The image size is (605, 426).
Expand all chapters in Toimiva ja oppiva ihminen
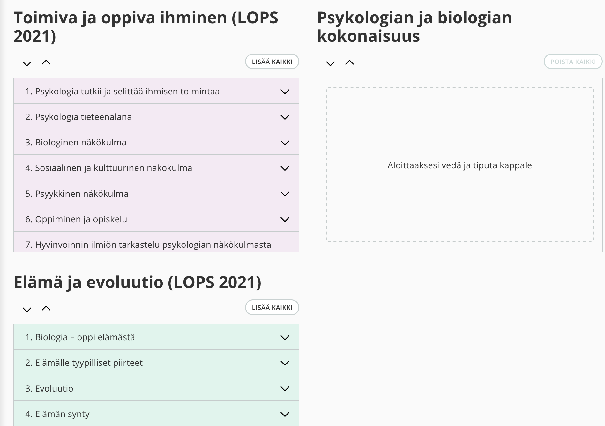27,63
